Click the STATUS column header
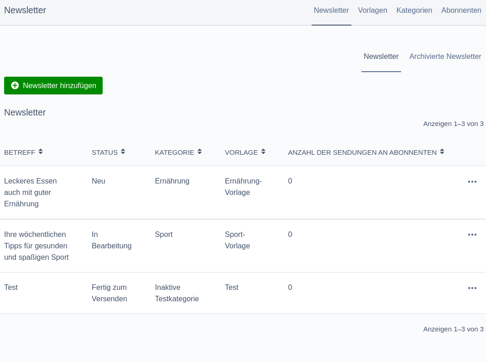Screen dimensions: 486x362 point(105,152)
